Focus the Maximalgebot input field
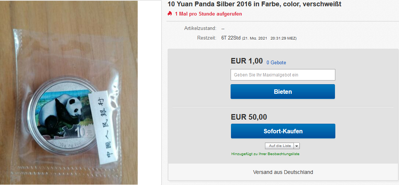Image resolution: width=399 pixels, height=185 pixels. (x=283, y=75)
